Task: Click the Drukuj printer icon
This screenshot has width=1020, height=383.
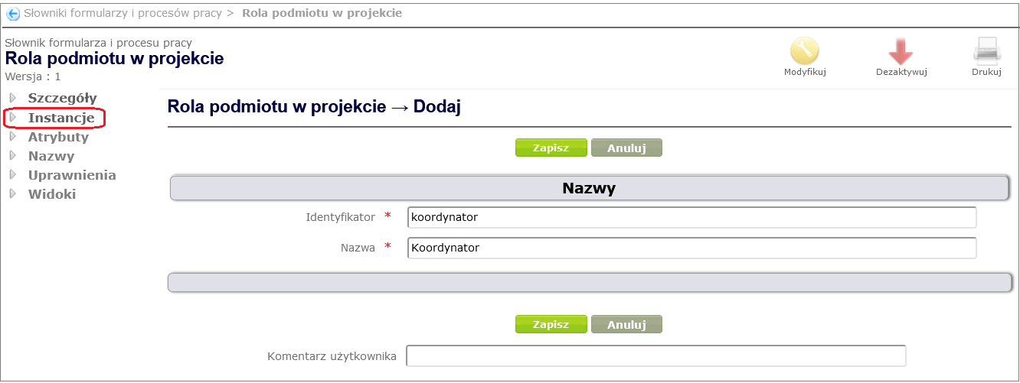Action: 986,51
